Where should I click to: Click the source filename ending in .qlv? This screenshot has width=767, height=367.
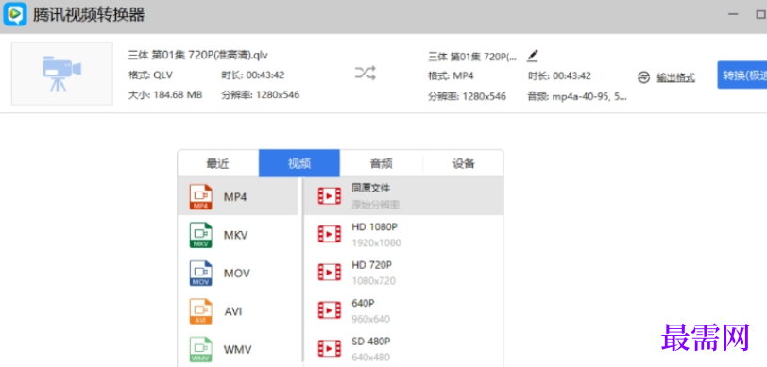click(198, 55)
